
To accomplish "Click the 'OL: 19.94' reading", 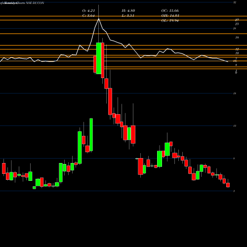I will 170,21.
